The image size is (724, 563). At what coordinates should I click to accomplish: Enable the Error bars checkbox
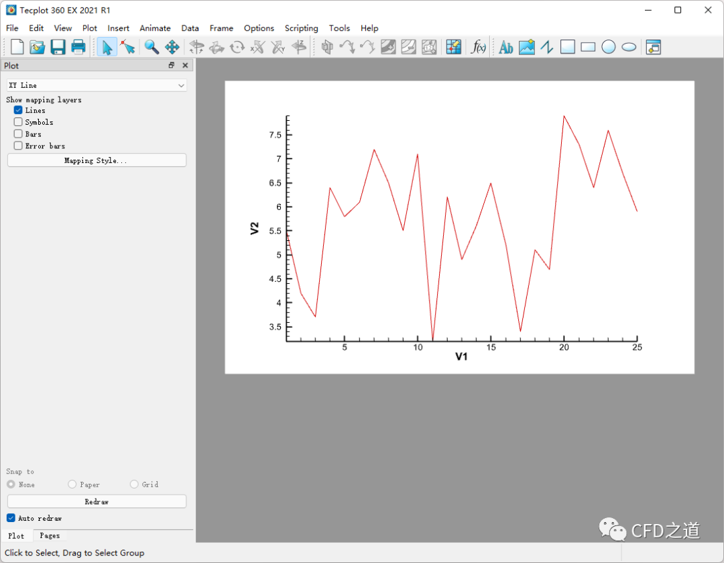click(x=19, y=146)
